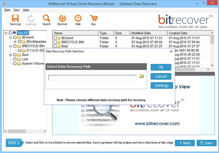Click the Load Log toolbar icon

(31, 18)
